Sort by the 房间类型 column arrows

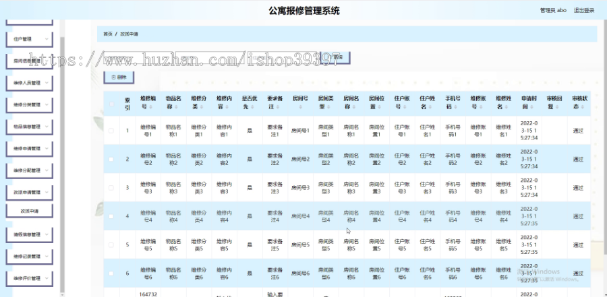coord(328,107)
